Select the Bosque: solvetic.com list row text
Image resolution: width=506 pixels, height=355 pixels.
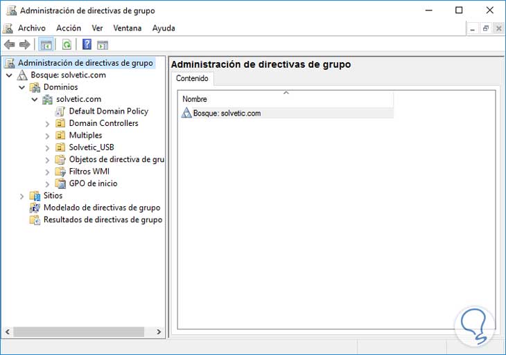click(x=227, y=113)
